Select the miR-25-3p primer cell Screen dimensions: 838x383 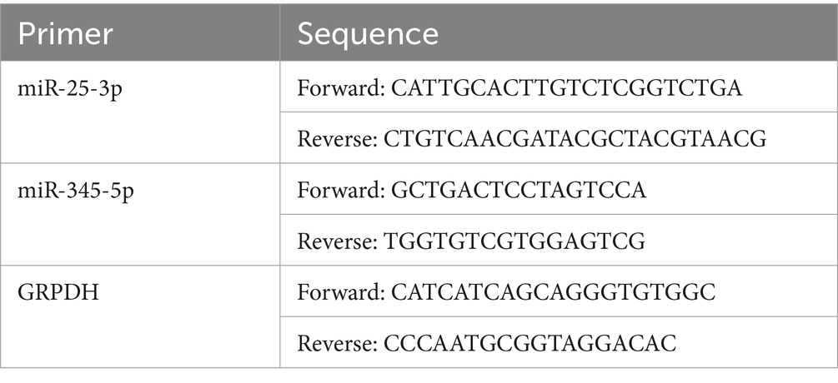click(x=140, y=112)
